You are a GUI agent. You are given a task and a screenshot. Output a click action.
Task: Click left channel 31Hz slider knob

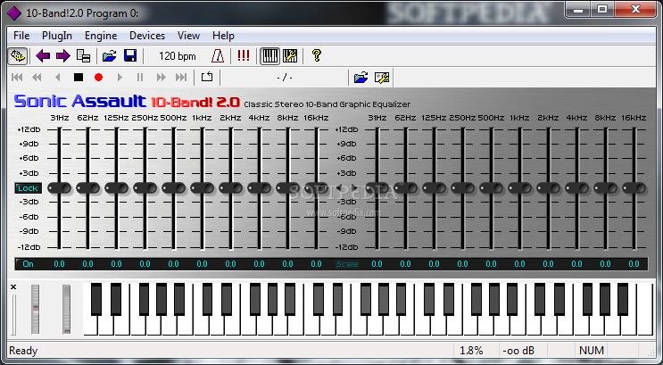[x=59, y=188]
